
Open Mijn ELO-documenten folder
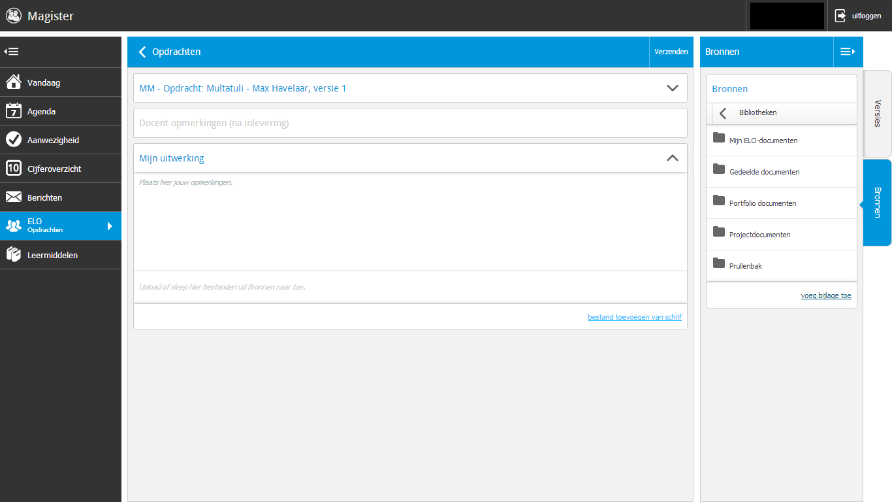tap(763, 141)
